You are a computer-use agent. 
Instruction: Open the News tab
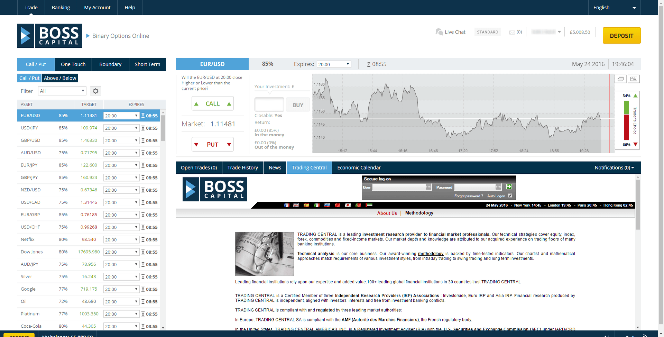tap(275, 167)
